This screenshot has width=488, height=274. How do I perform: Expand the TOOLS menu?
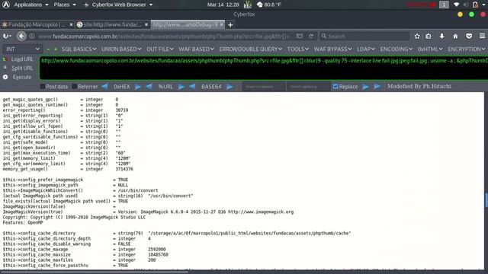click(298, 49)
